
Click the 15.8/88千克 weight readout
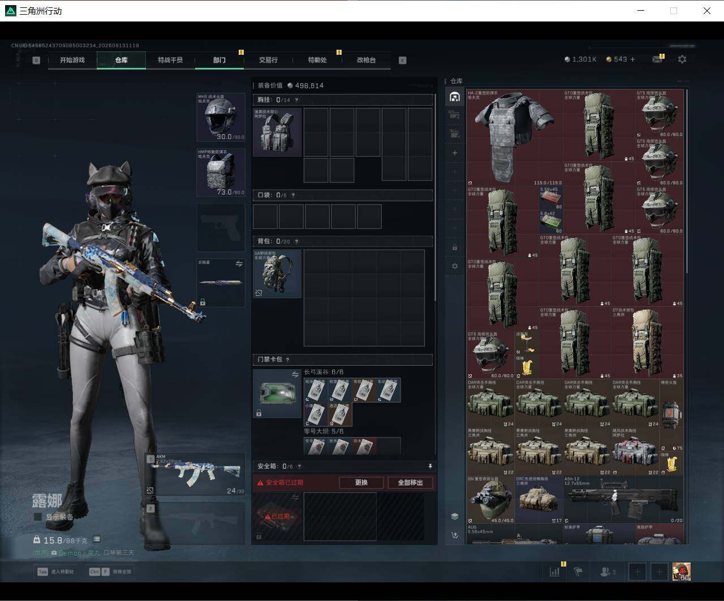[x=61, y=540]
